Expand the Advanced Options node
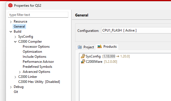171x101 pixels. point(20,72)
